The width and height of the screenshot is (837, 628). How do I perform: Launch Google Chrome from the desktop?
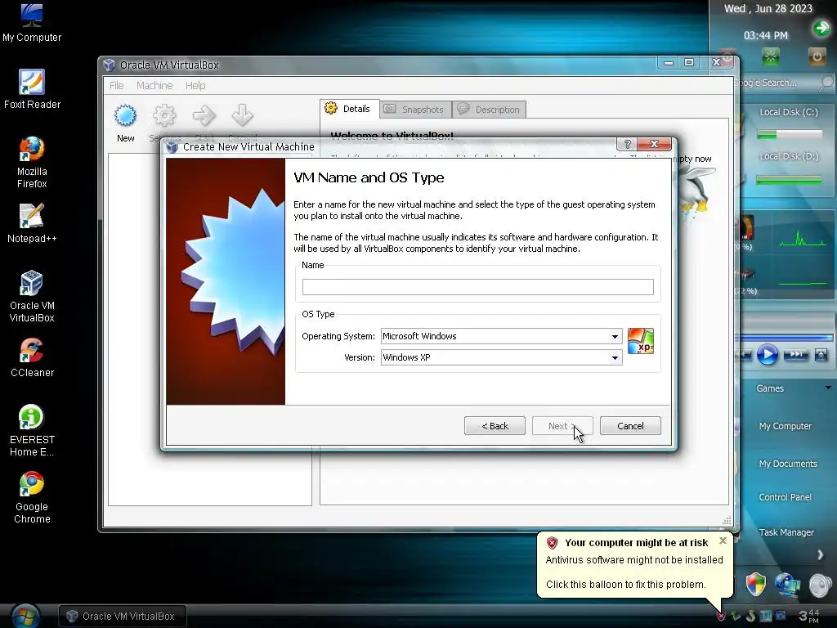32,498
